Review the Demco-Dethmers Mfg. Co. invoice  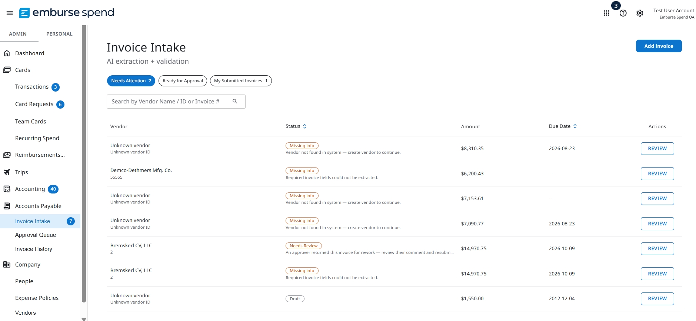tap(657, 173)
